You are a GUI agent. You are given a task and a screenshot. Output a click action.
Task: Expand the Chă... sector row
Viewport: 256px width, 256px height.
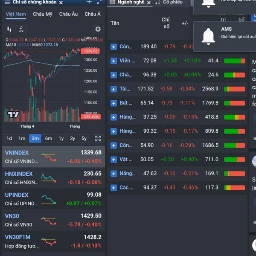(113, 75)
